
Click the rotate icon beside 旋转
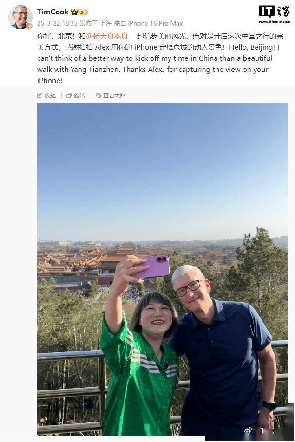coord(69,96)
